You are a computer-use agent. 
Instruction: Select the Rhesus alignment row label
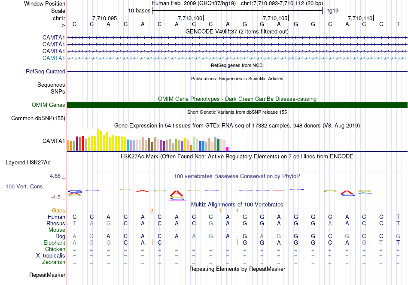pyautogui.click(x=56, y=223)
